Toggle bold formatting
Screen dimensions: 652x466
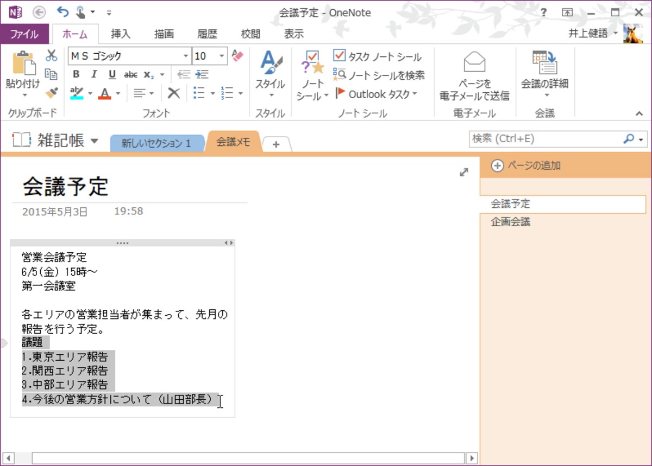pyautogui.click(x=76, y=75)
